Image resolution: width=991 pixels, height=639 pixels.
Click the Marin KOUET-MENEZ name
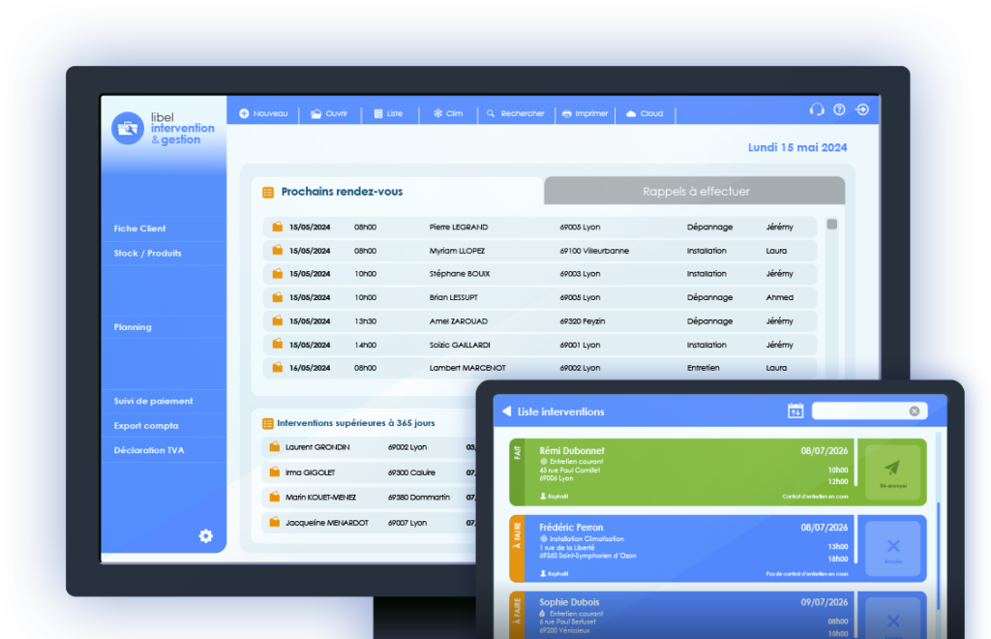click(320, 498)
